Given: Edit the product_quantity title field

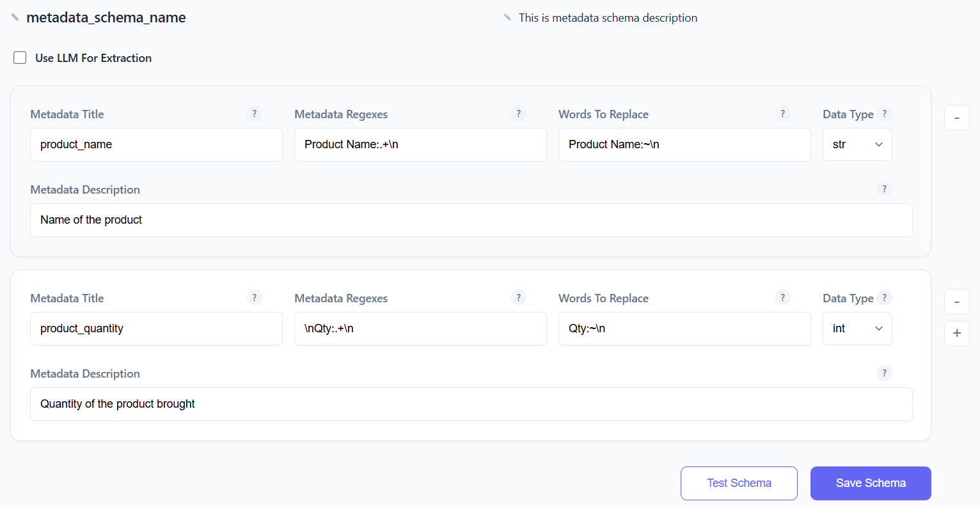Looking at the screenshot, I should click(x=156, y=328).
